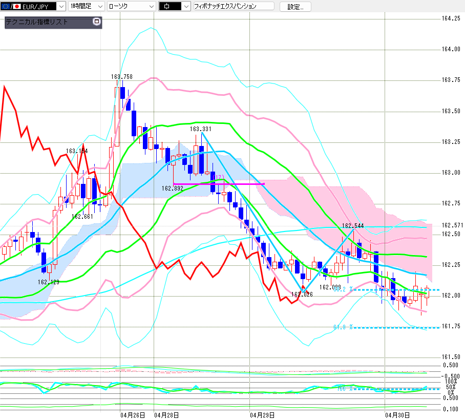The image size is (465, 420).
Task: Click the 163.758 high price label
Action: tap(122, 77)
